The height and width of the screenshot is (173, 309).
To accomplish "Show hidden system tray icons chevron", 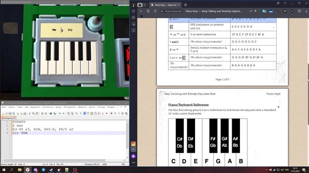I will click(267, 170).
